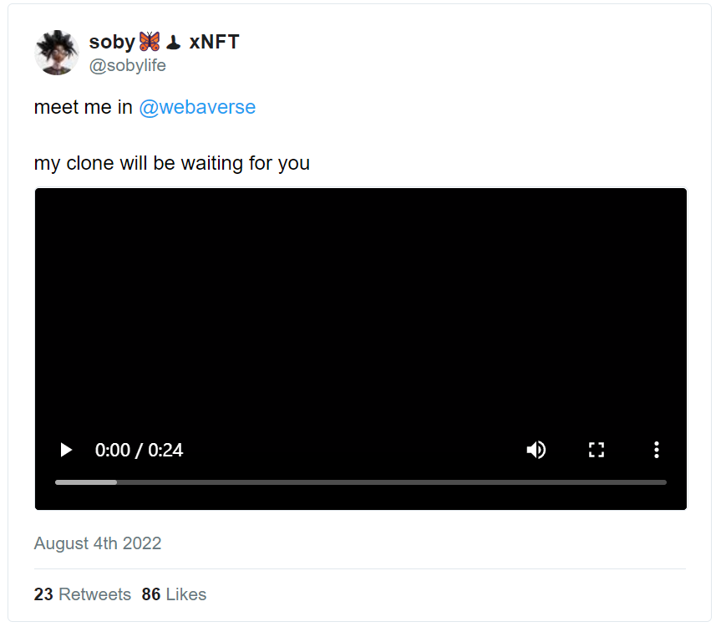The width and height of the screenshot is (726, 632).
Task: Play the embedded tweet video
Action: pos(66,451)
